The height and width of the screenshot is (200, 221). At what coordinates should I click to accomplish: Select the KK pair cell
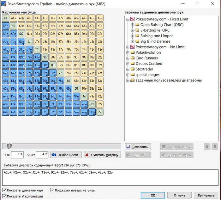point(14,26)
